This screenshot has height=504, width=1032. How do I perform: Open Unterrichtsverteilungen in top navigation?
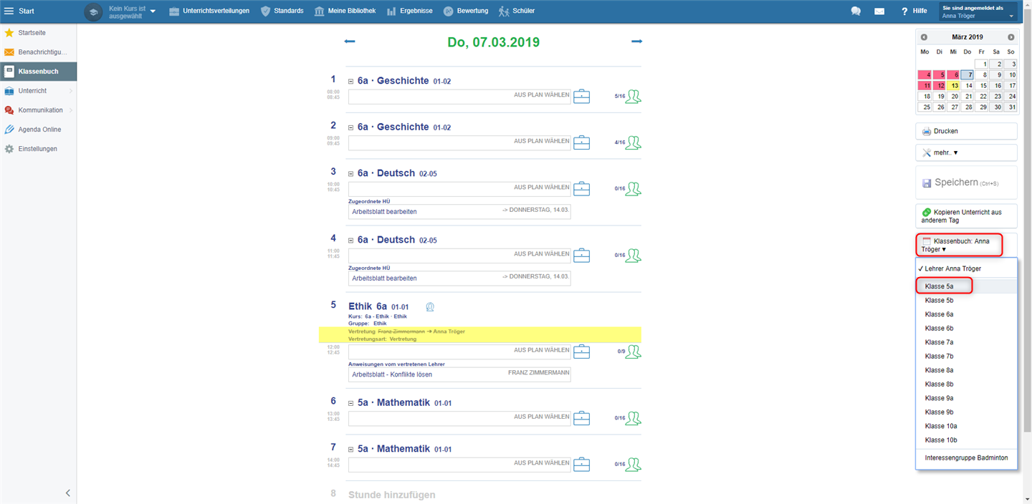click(x=209, y=11)
